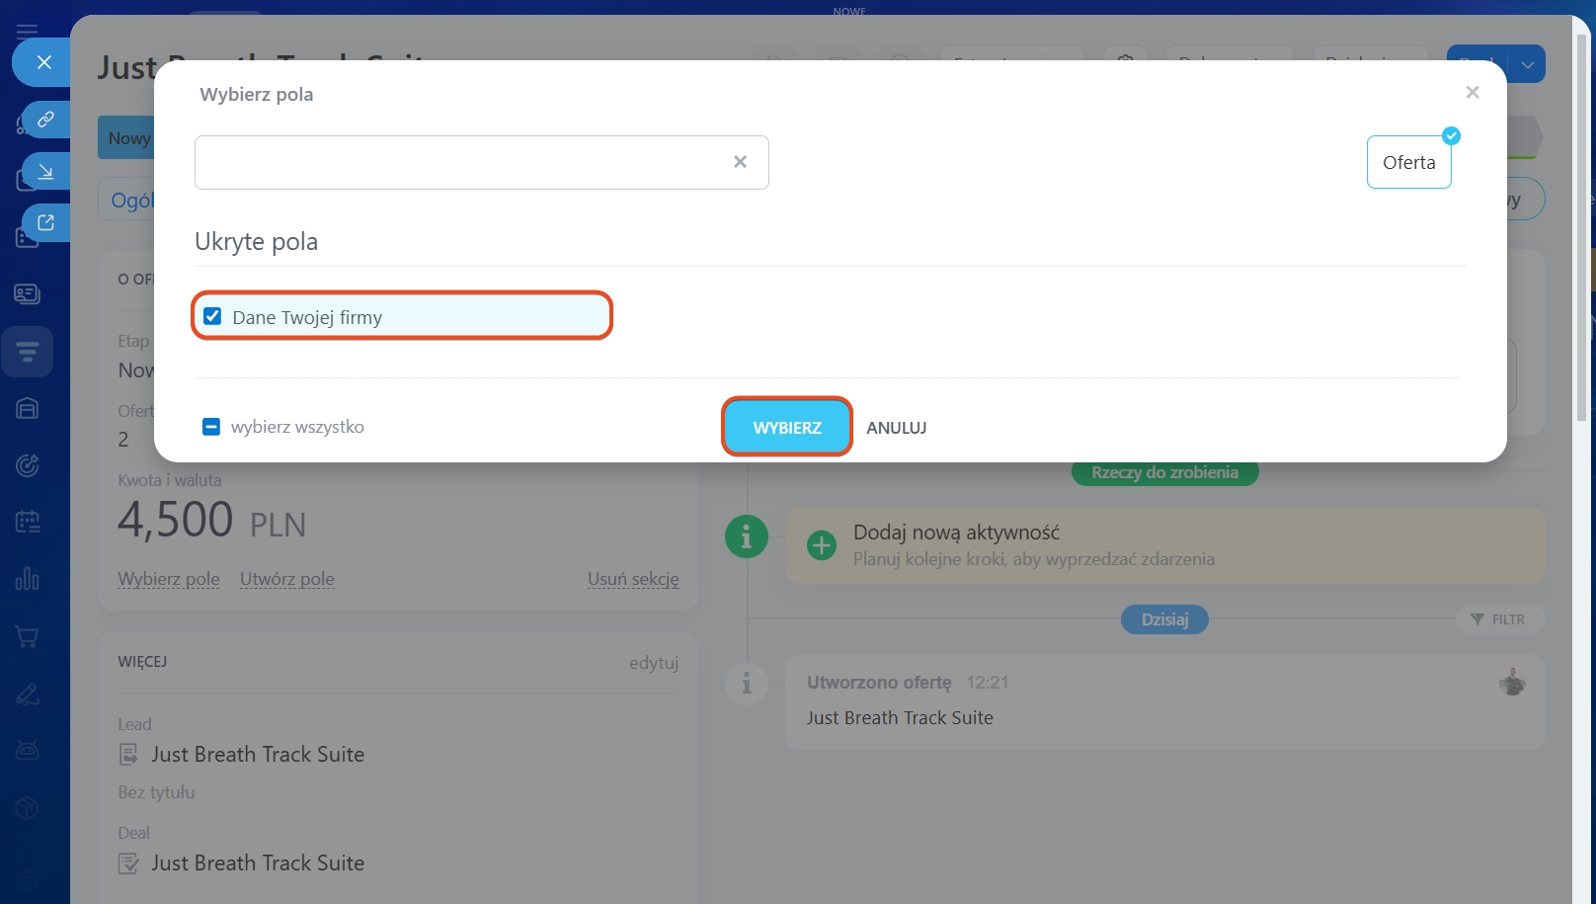Clear the search field with X icon
This screenshot has height=904, width=1596.
[x=740, y=162]
